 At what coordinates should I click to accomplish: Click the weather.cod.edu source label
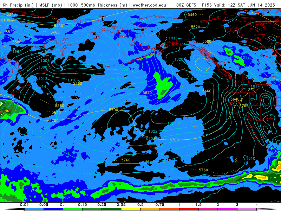149,5
